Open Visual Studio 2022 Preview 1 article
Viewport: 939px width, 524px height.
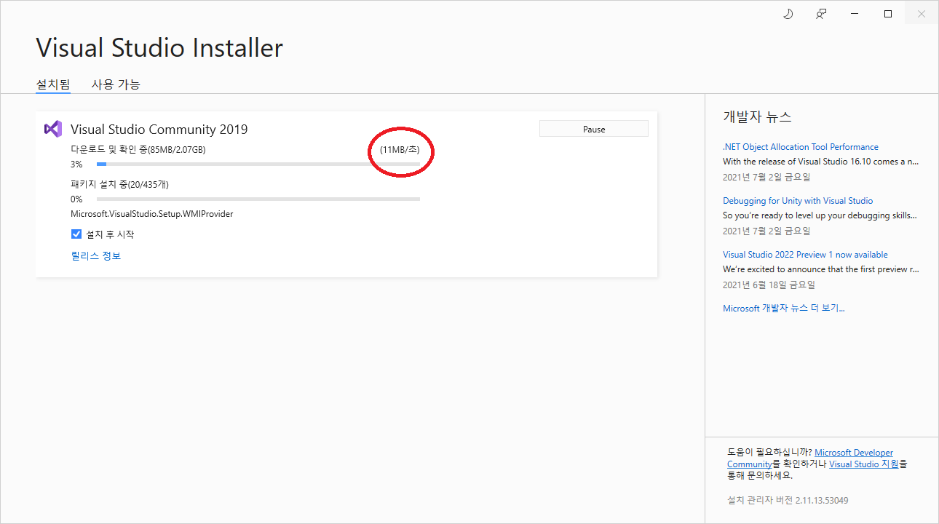pos(805,255)
